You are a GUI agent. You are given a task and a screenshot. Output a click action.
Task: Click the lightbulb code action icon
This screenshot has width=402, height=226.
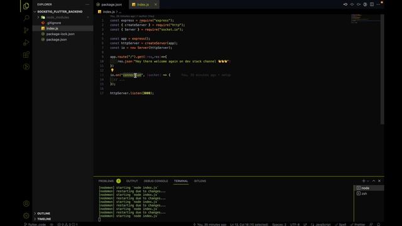click(112, 70)
